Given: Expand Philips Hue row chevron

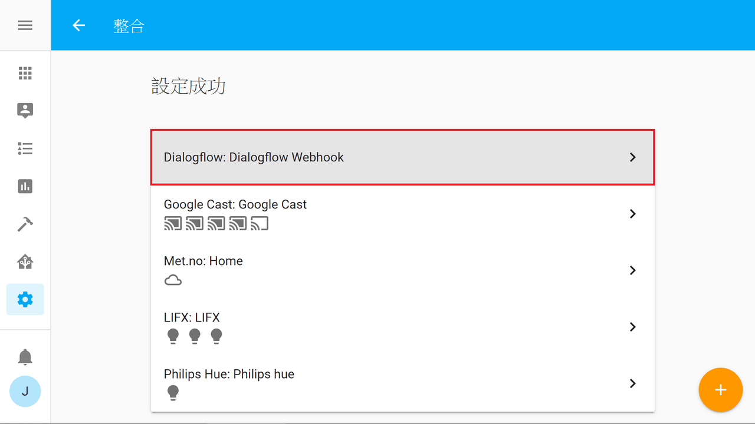Looking at the screenshot, I should pyautogui.click(x=632, y=383).
